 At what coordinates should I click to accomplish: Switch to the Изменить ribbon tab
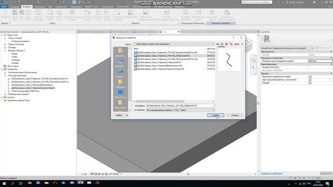(180, 7)
